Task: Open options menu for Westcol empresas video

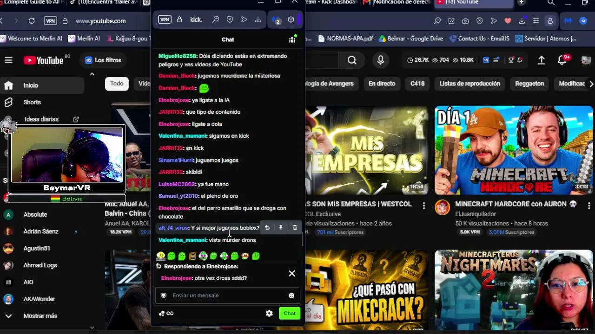Action: point(423,205)
